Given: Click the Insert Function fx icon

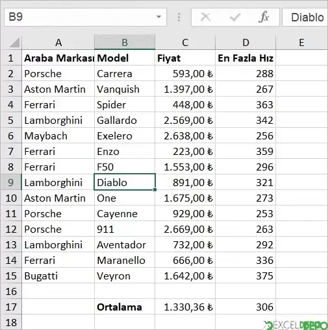Looking at the screenshot, I should [264, 17].
